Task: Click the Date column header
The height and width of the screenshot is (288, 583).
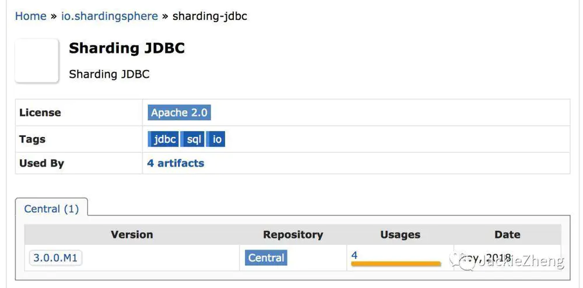Action: coord(507,234)
